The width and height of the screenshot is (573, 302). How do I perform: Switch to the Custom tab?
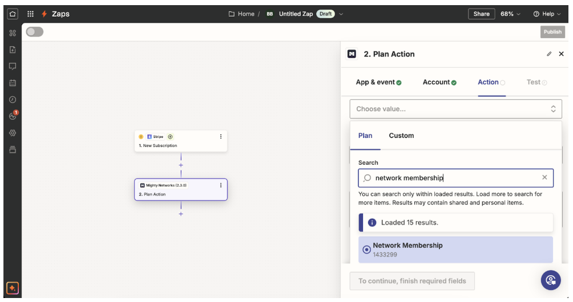(x=401, y=136)
